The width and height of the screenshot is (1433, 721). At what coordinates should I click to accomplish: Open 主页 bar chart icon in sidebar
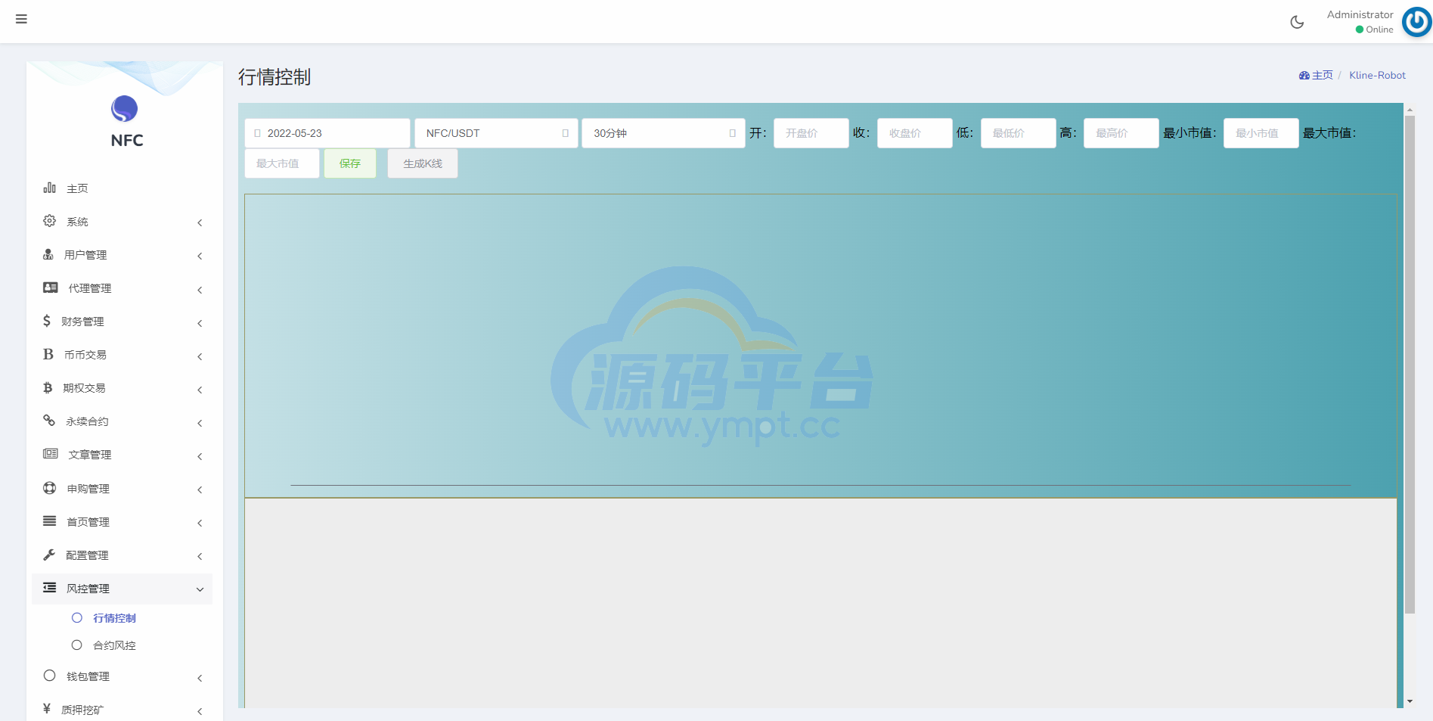(x=50, y=188)
